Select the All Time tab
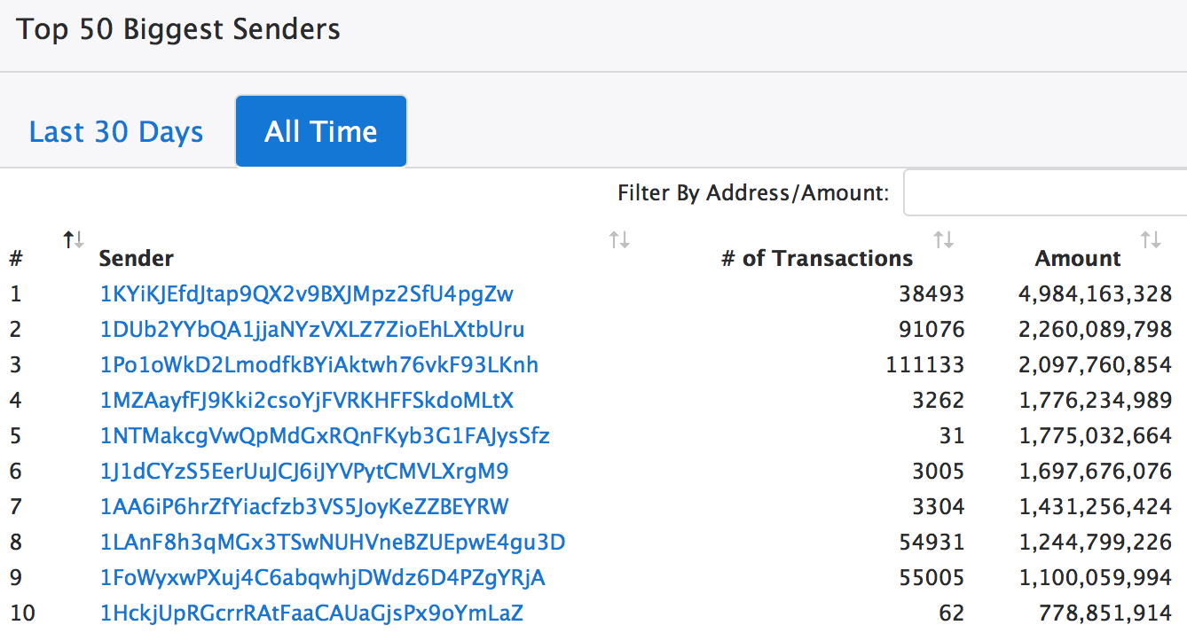This screenshot has height=633, width=1187. click(x=321, y=132)
